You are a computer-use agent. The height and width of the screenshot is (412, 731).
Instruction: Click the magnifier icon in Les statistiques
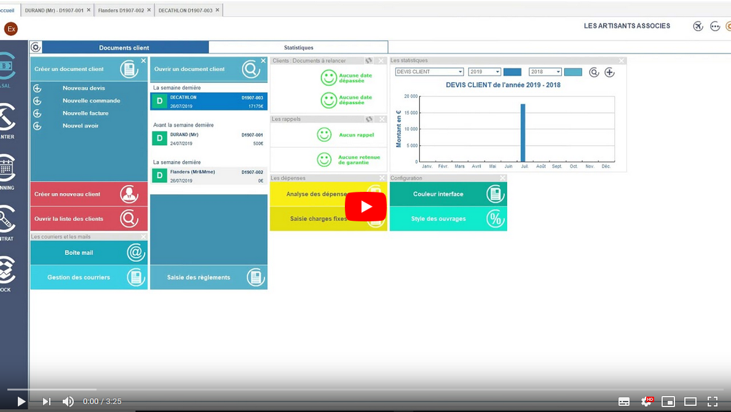click(594, 73)
